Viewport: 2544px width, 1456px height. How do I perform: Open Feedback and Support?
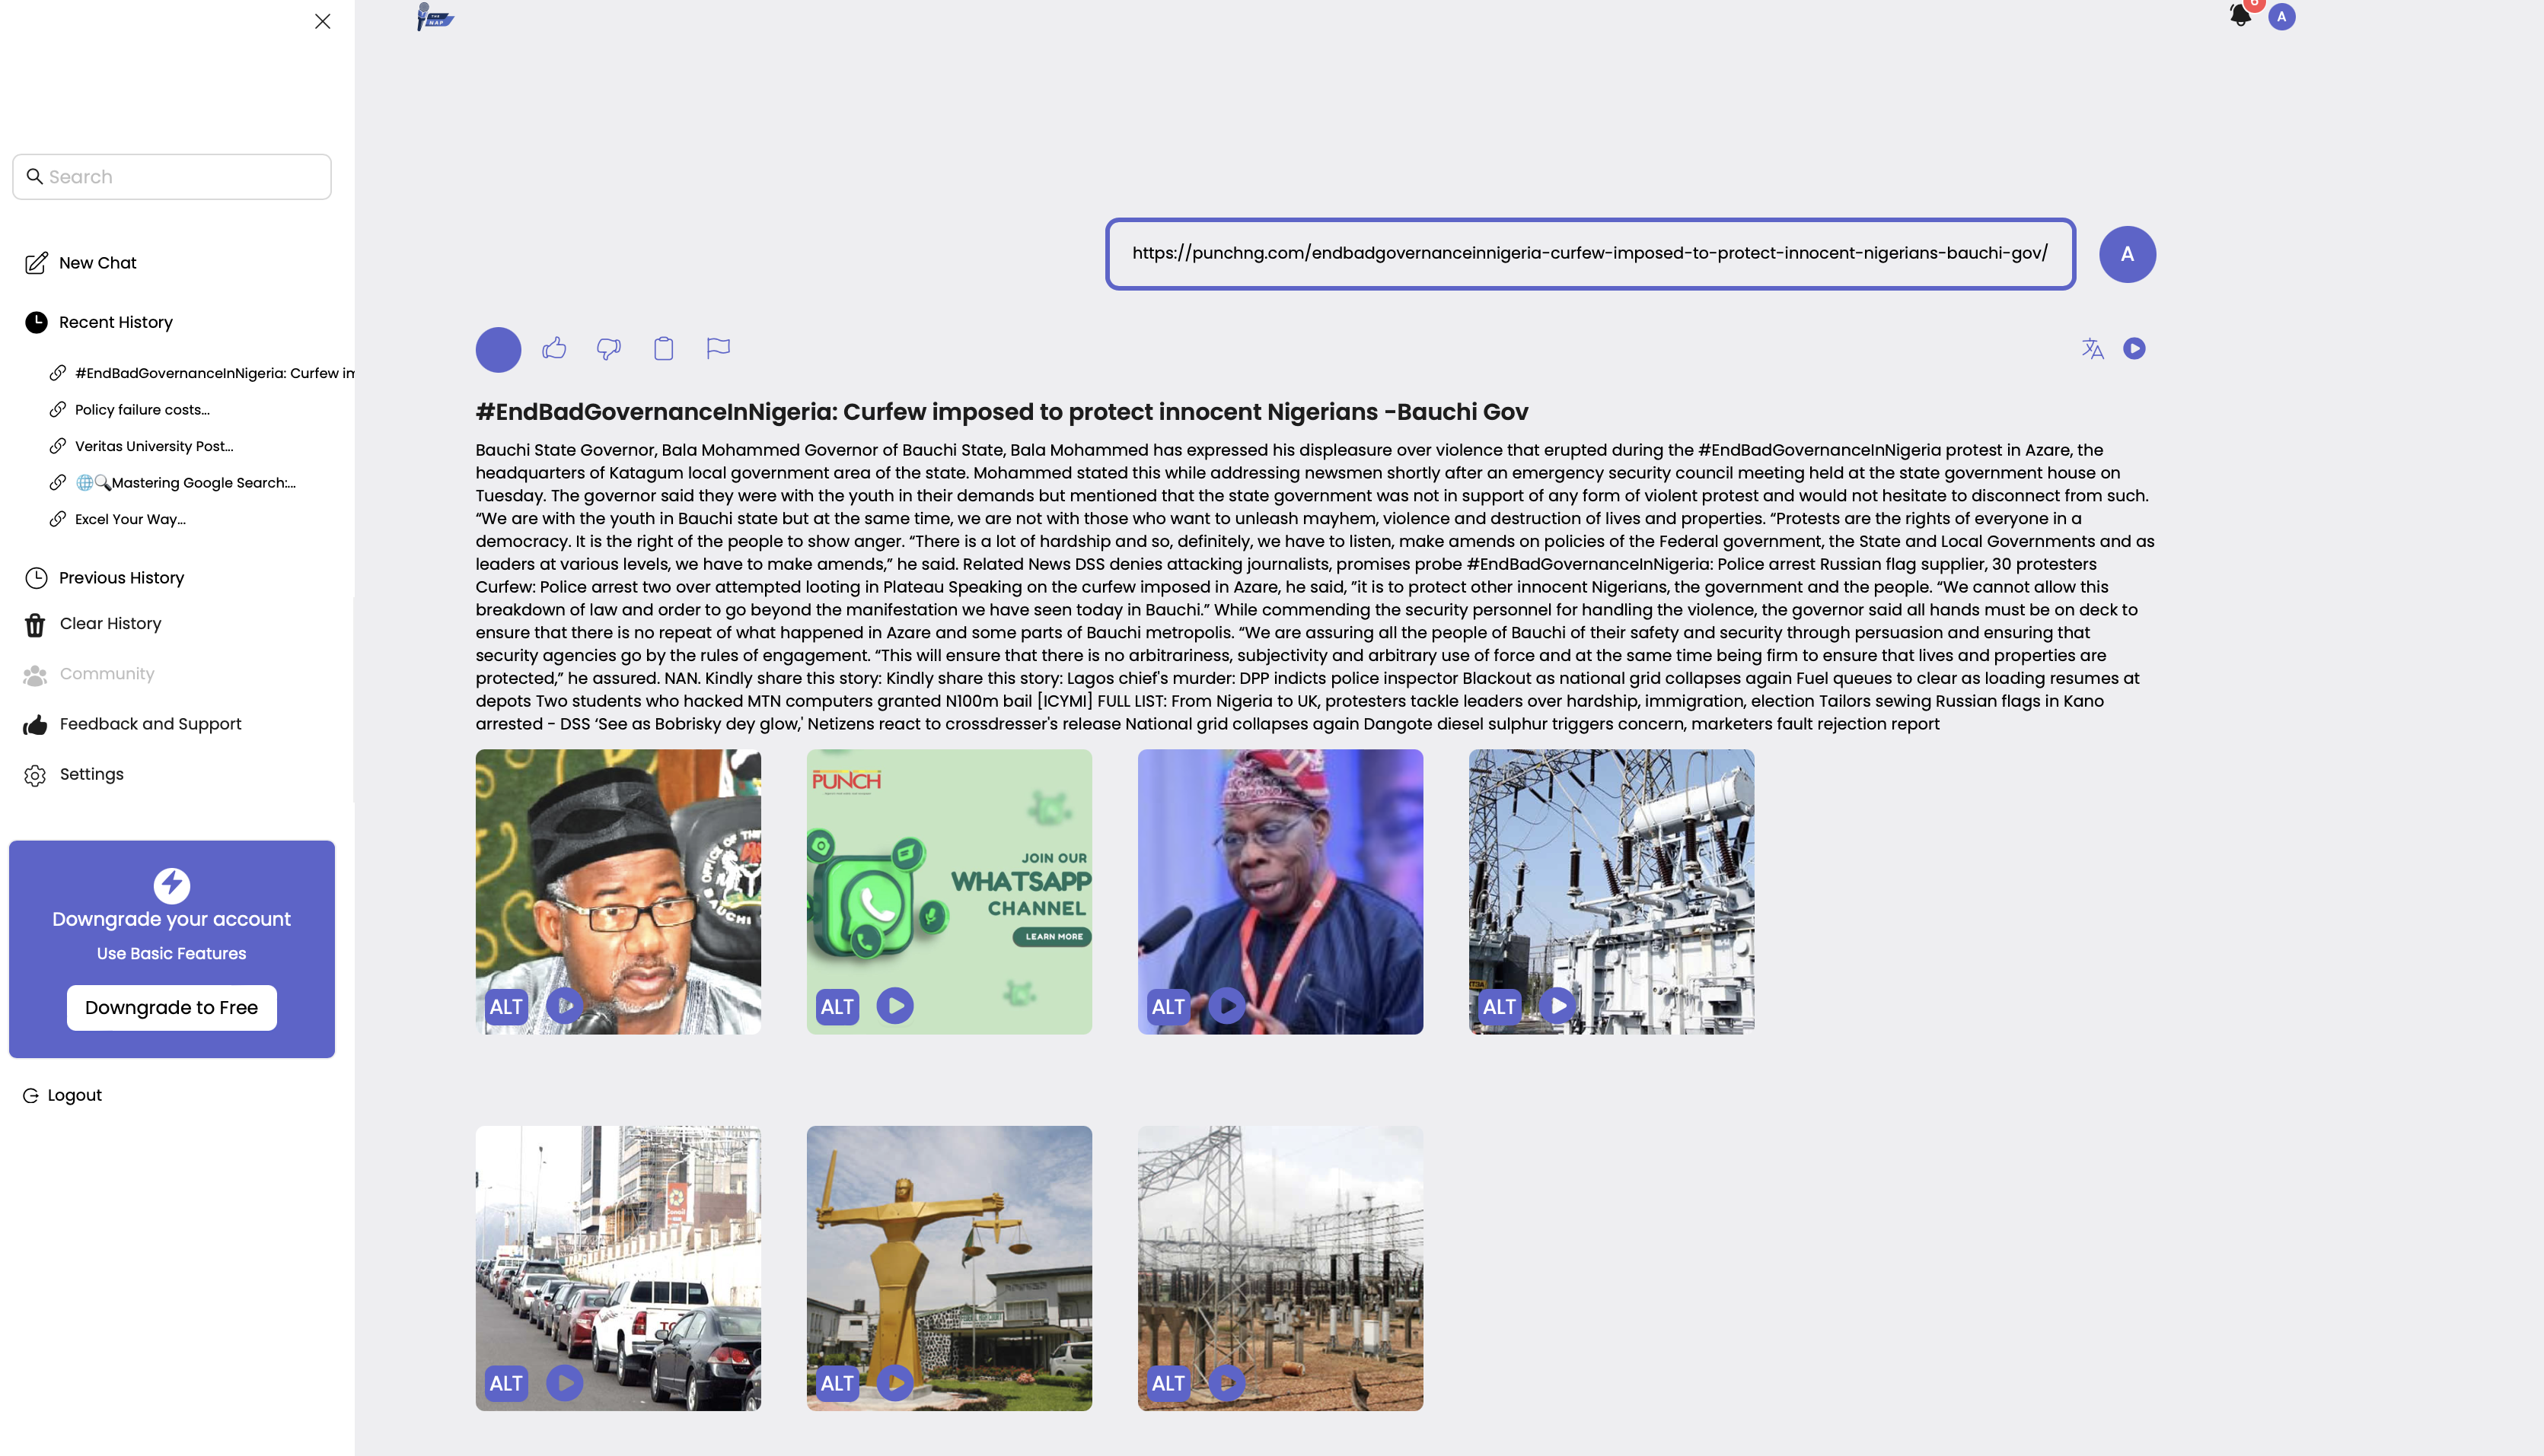150,724
